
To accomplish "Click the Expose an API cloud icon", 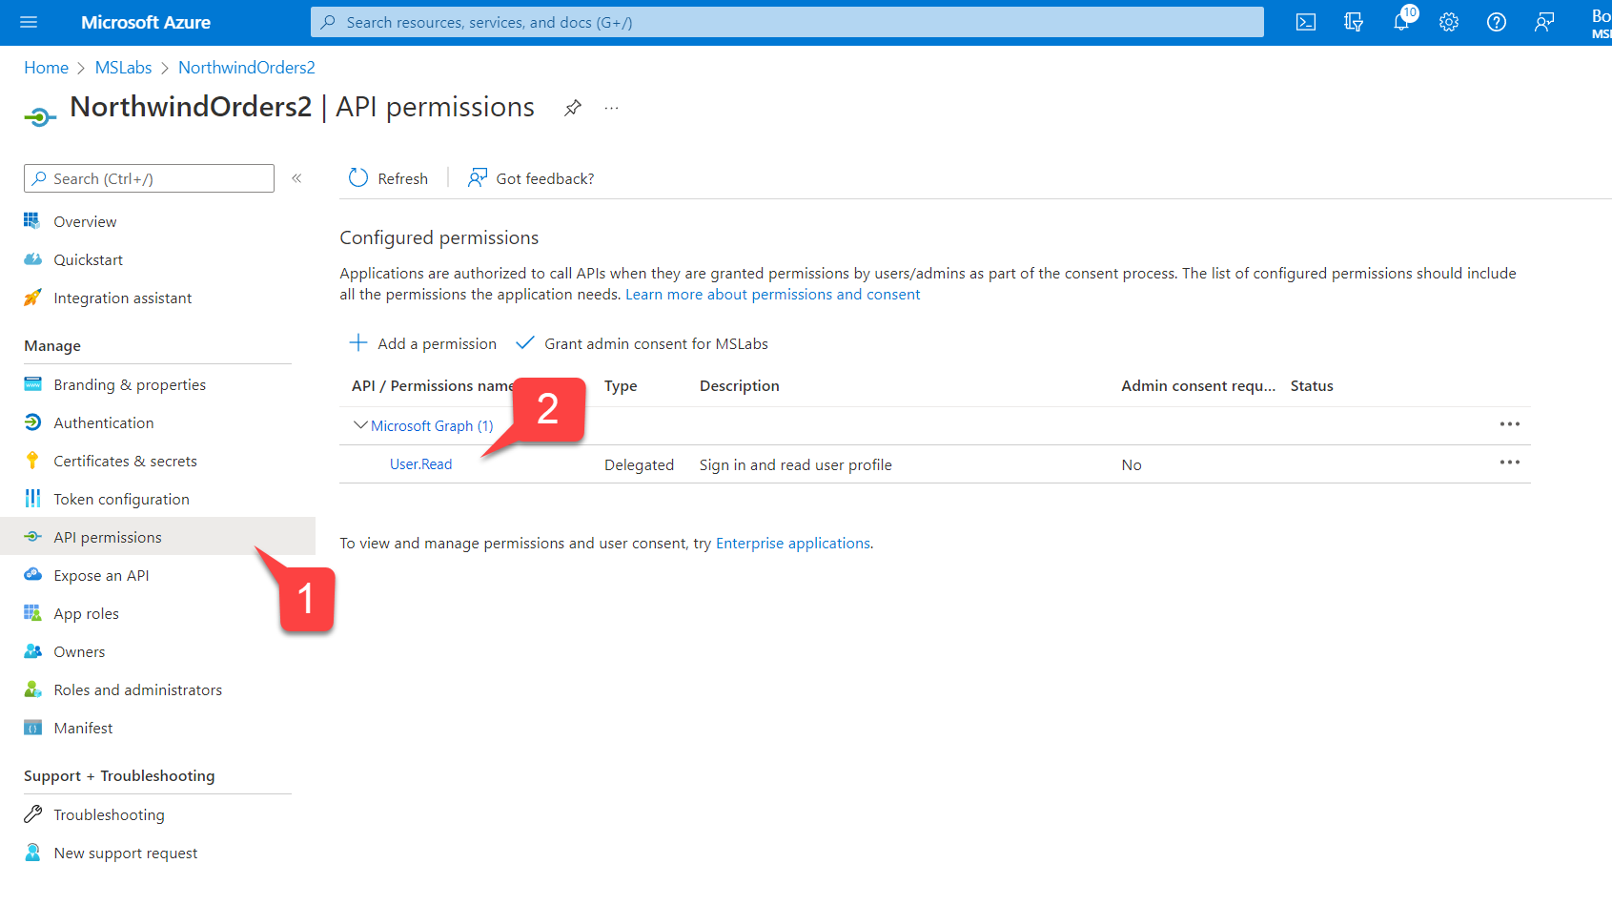I will pos(32,575).
